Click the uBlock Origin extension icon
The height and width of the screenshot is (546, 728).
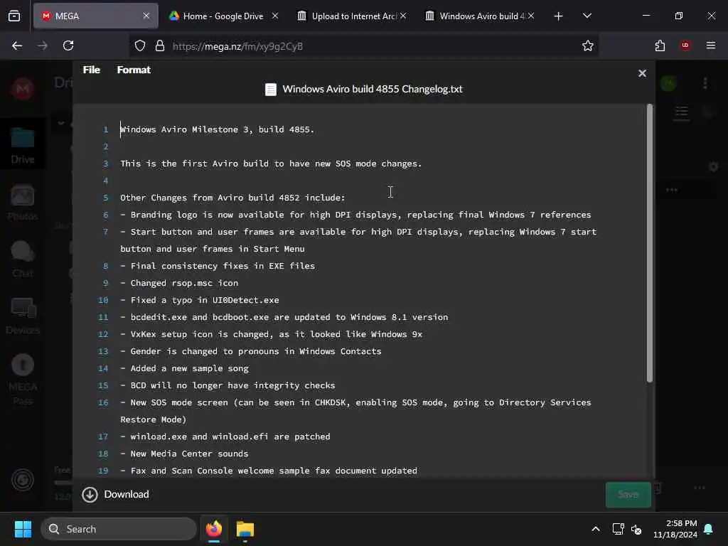pos(685,45)
